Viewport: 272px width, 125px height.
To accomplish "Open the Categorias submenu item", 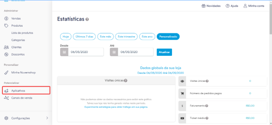I will point(18,40).
